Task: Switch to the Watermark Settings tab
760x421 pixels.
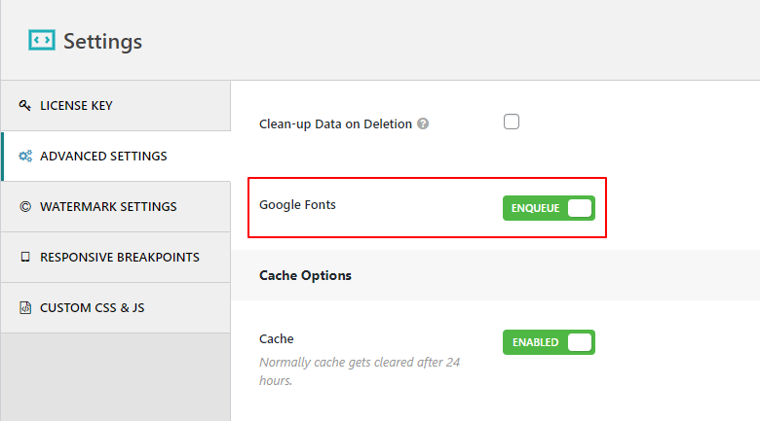Action: (x=108, y=206)
